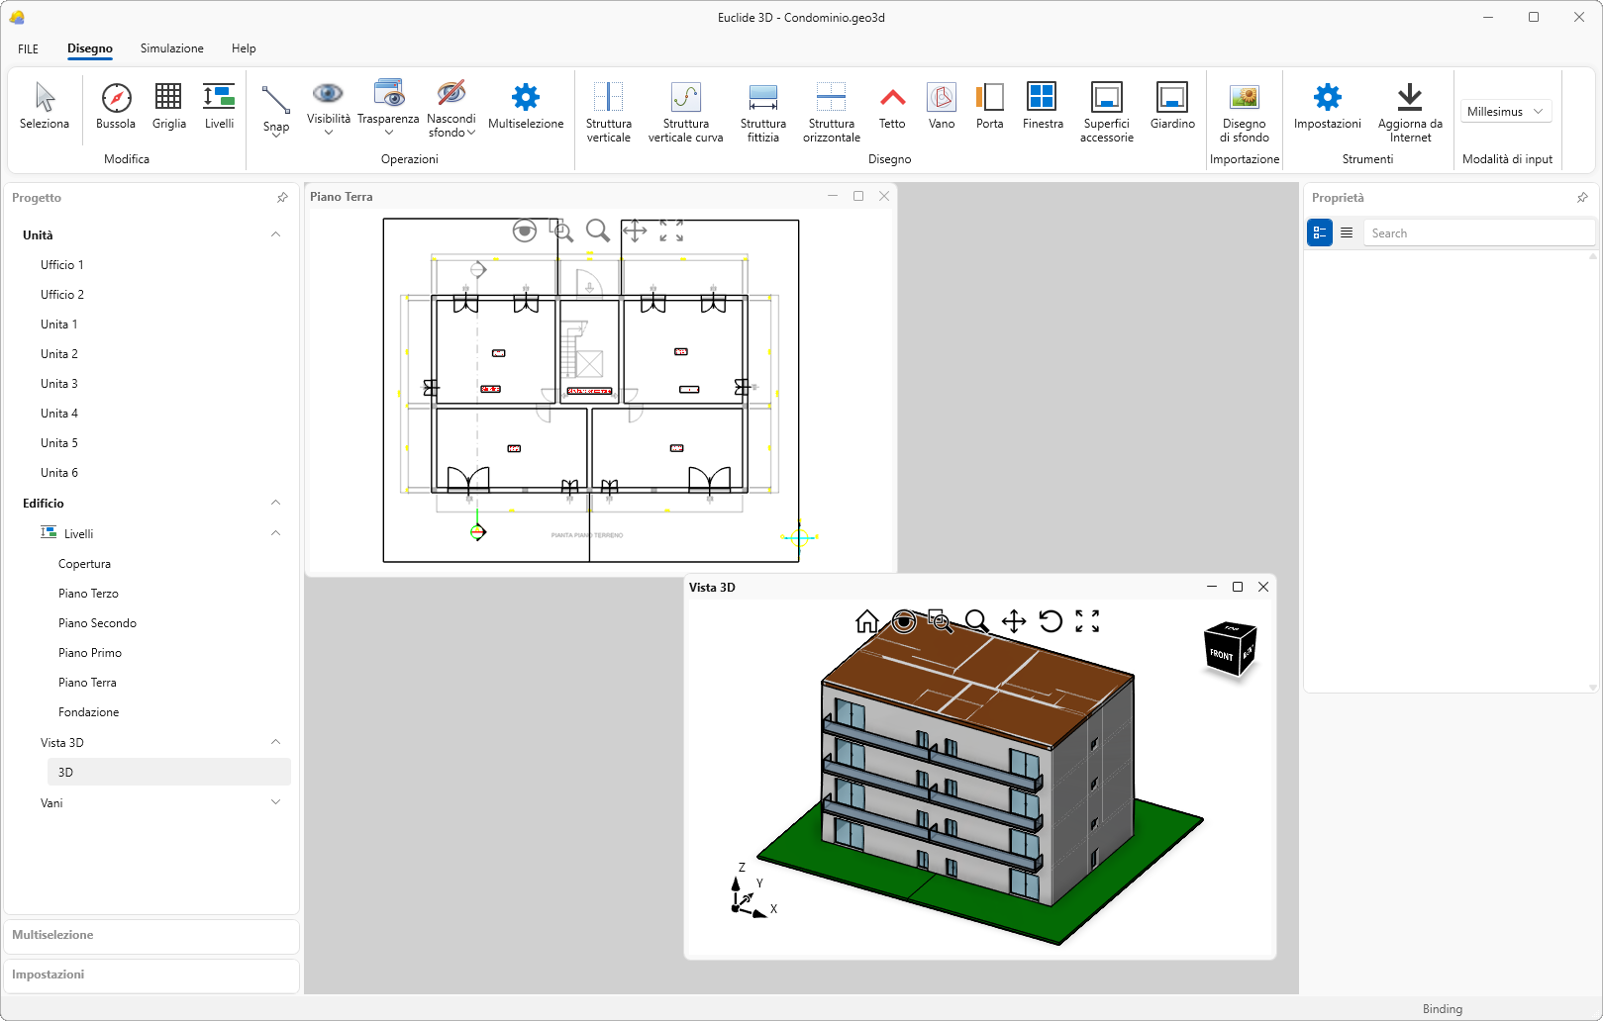Open the Millesimus input mode dropdown
1603x1021 pixels.
coord(1505,112)
